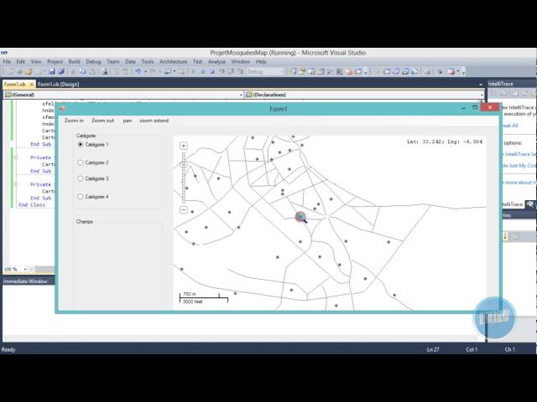Click the Save floppy disk icon

pos(52,71)
